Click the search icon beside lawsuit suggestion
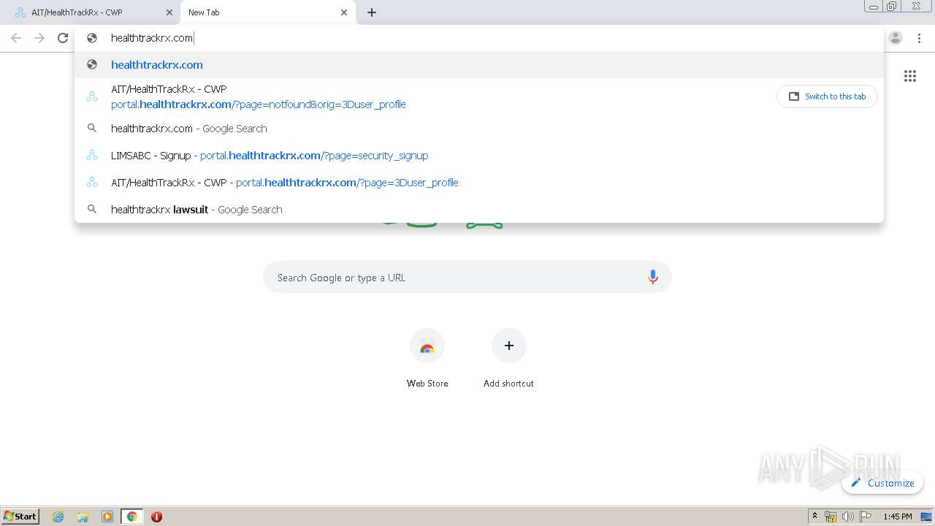Image resolution: width=935 pixels, height=526 pixels. tap(92, 209)
